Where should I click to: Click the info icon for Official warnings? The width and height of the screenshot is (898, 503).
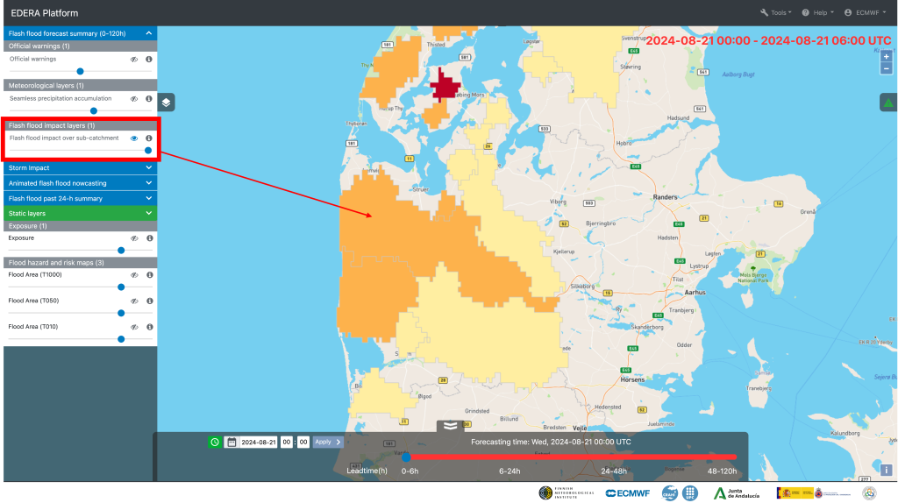tap(149, 59)
